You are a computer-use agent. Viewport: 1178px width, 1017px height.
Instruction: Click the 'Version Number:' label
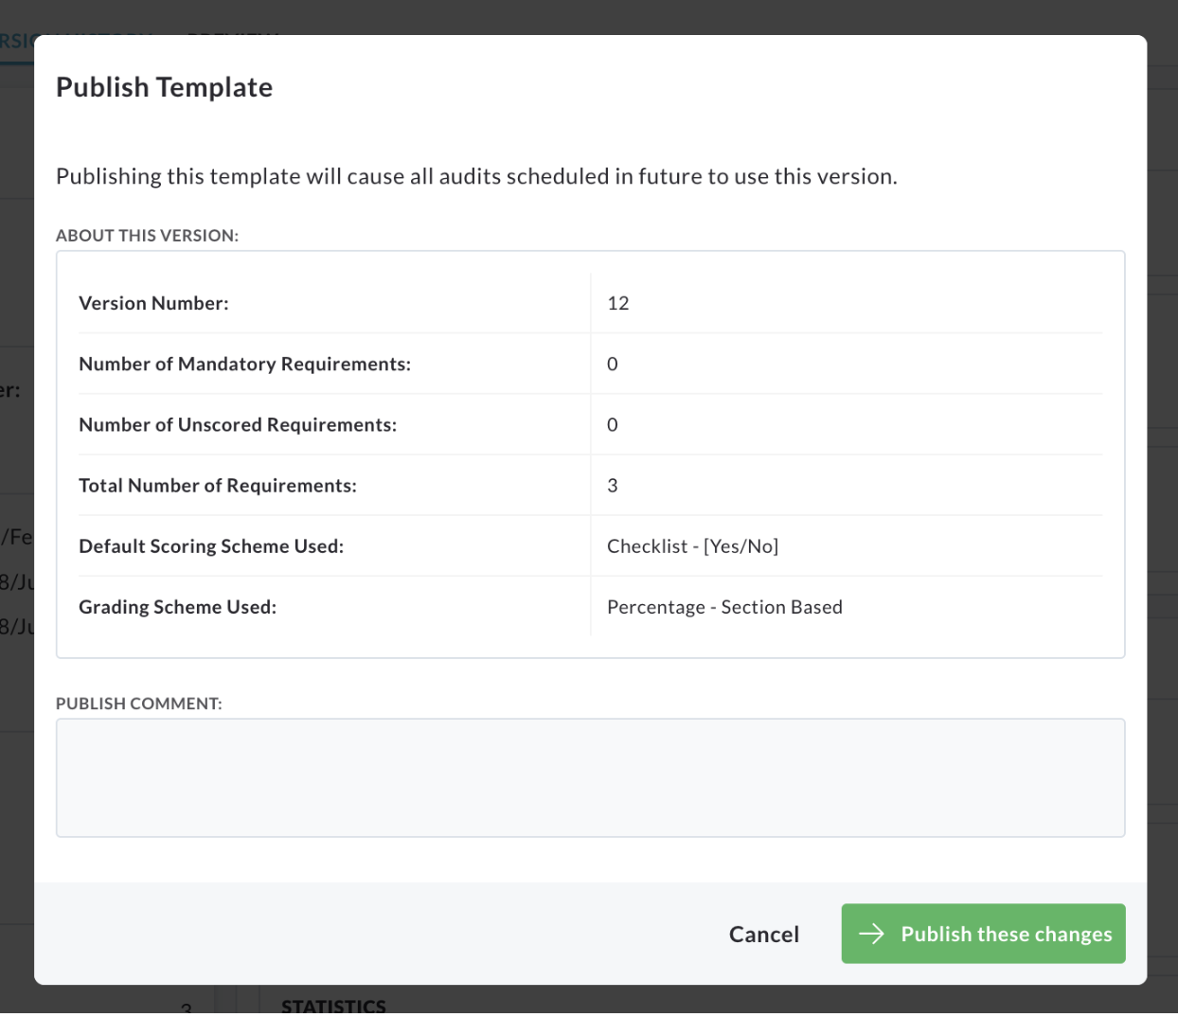[153, 303]
